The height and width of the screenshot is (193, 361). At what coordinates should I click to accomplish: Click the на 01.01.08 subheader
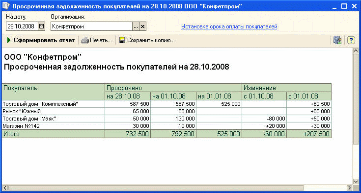point(219,96)
